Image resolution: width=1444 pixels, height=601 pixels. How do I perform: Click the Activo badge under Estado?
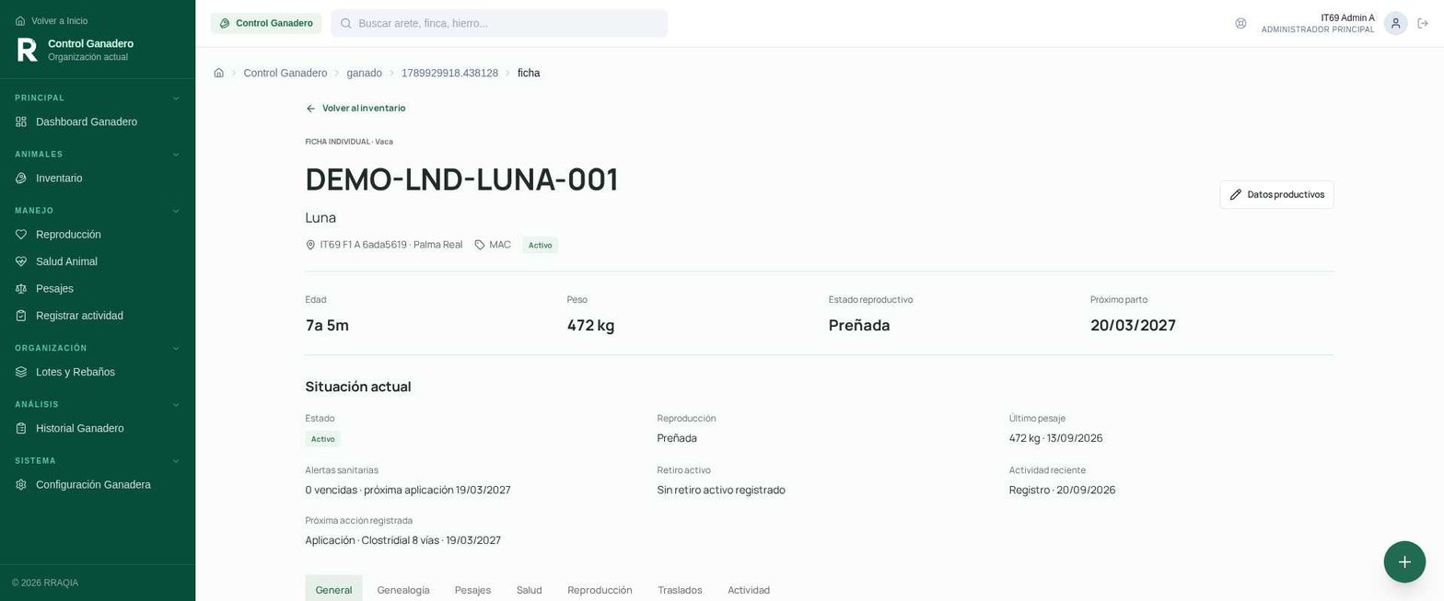pyautogui.click(x=322, y=440)
